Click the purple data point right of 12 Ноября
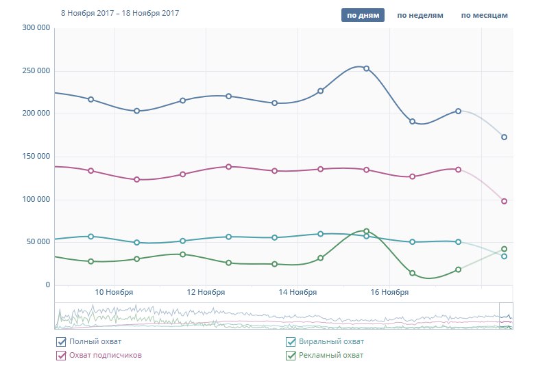 [x=228, y=166]
